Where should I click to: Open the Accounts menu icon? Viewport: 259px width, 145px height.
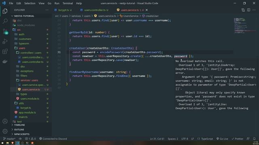pyautogui.click(x=5, y=121)
